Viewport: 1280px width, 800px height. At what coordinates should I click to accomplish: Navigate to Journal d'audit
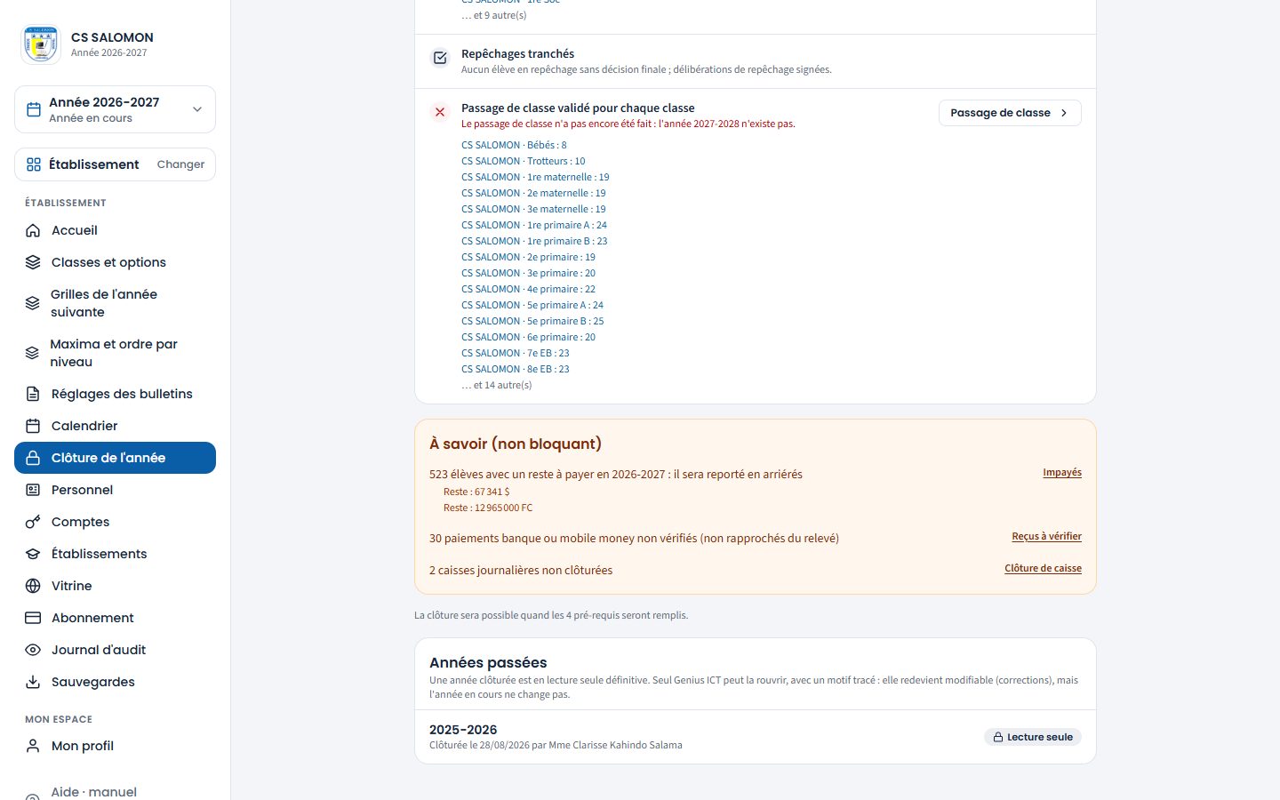click(115, 650)
